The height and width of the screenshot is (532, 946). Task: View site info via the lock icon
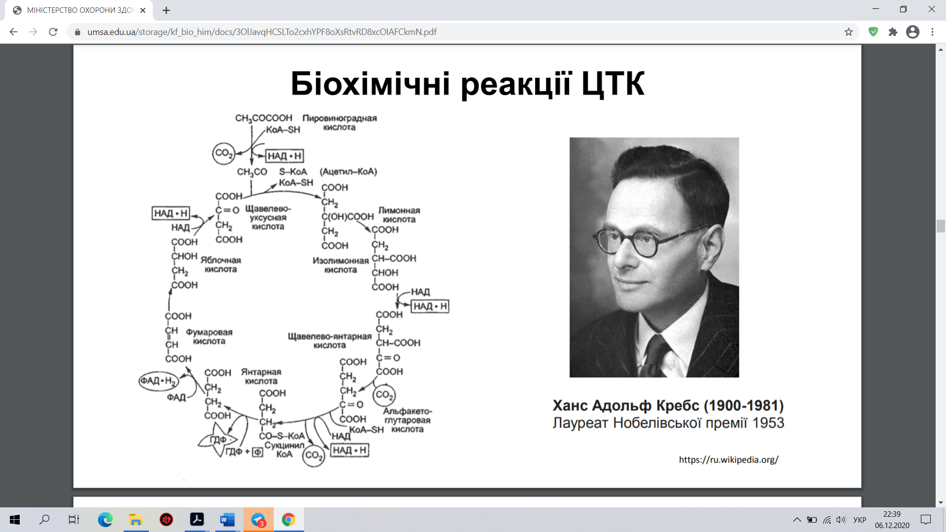point(77,32)
